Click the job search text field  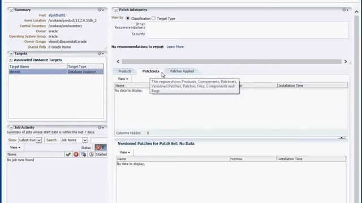tap(99, 140)
